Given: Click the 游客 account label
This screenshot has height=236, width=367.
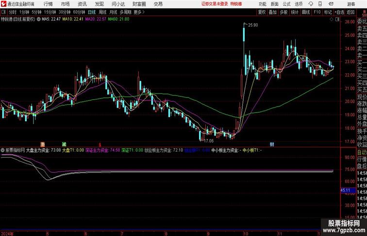Looking at the screenshot, I should pyautogui.click(x=351, y=4).
